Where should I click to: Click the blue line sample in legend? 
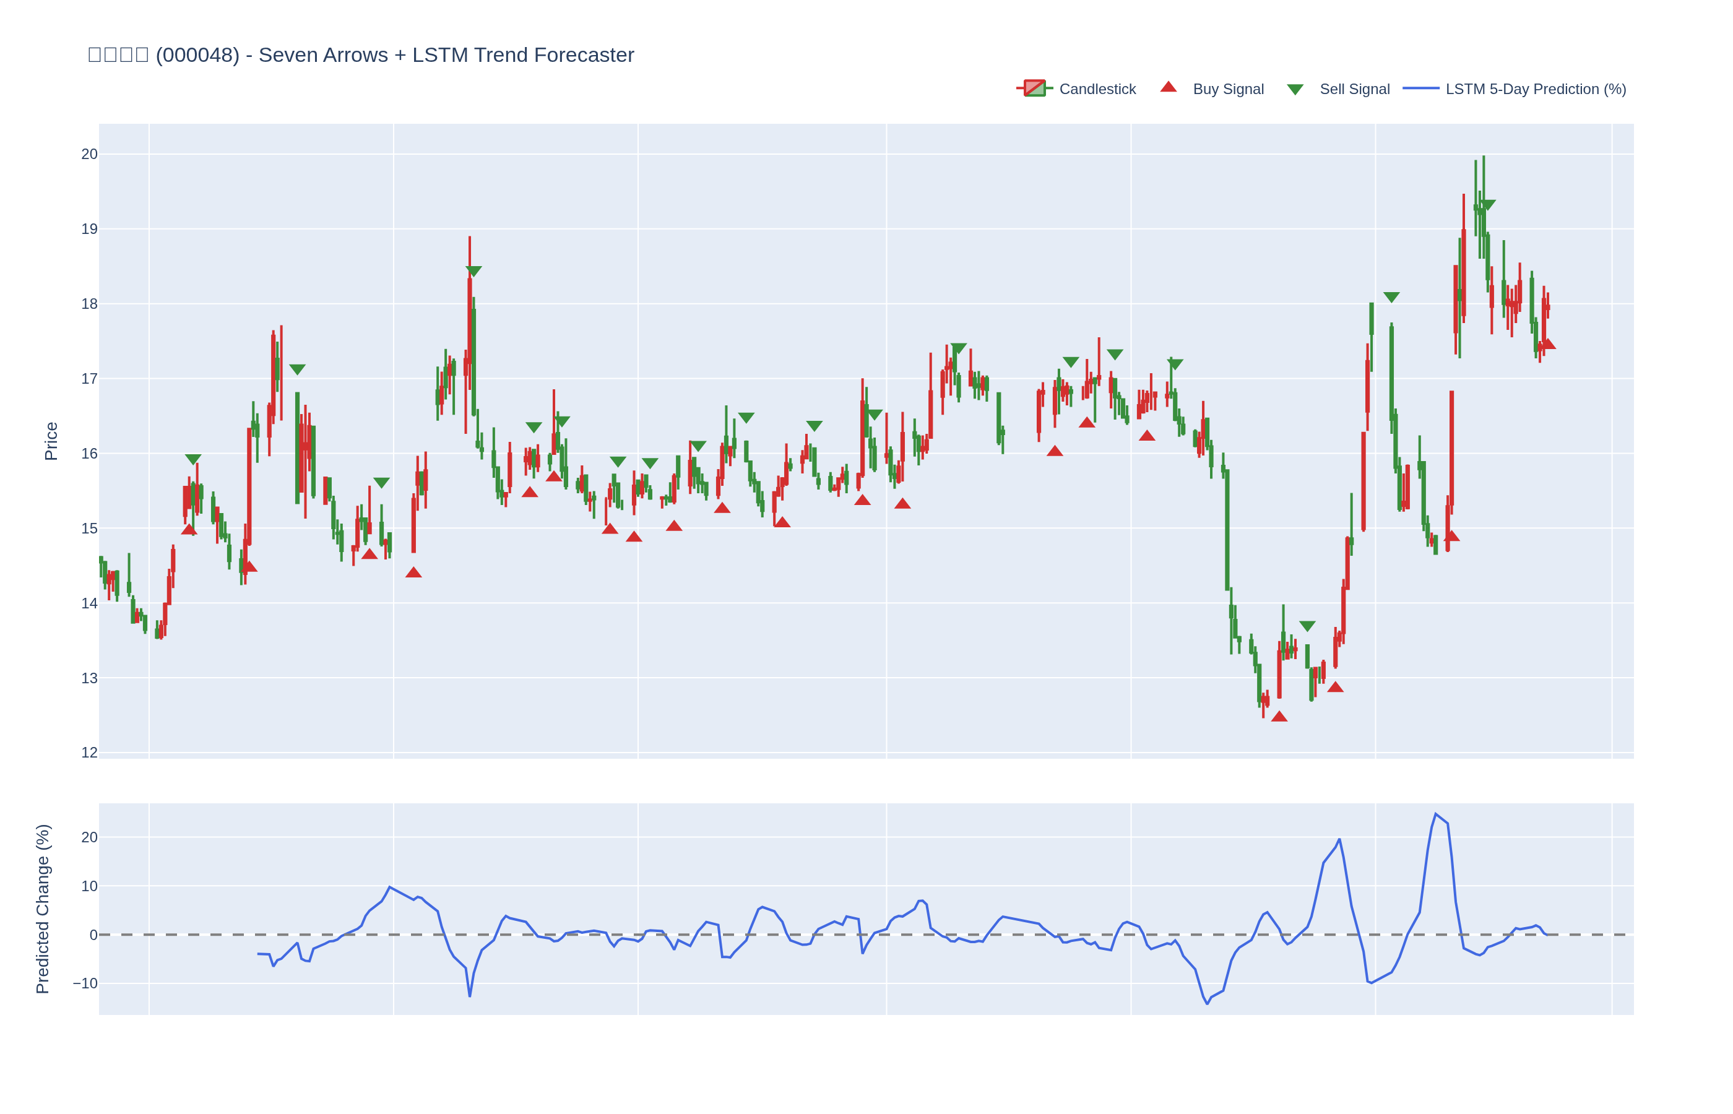[1420, 89]
